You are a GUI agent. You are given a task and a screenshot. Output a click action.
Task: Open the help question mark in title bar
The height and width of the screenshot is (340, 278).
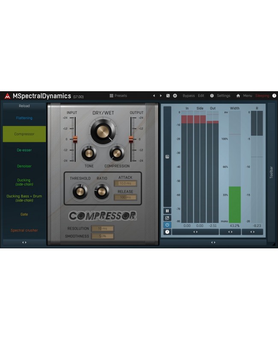[x=274, y=95]
